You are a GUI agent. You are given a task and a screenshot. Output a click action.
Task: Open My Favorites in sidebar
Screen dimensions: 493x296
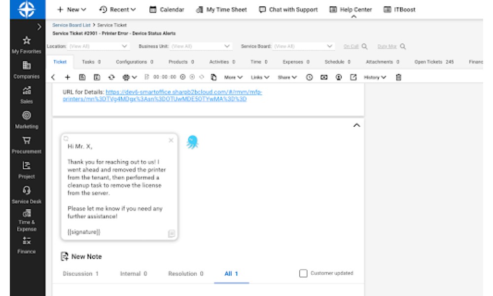pyautogui.click(x=27, y=45)
